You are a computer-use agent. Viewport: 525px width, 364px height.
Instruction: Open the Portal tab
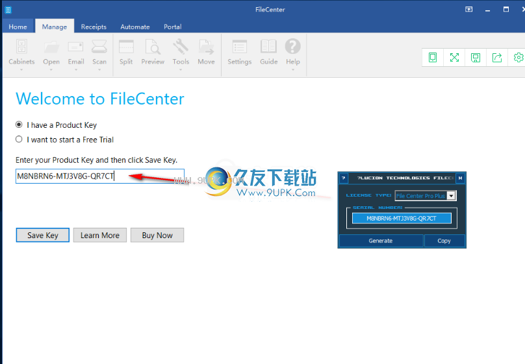tap(172, 27)
